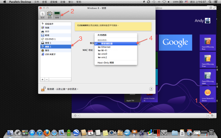The image size is (221, 138).
Task: Choose Shared Network in type dropdown
Action: [x=116, y=35]
